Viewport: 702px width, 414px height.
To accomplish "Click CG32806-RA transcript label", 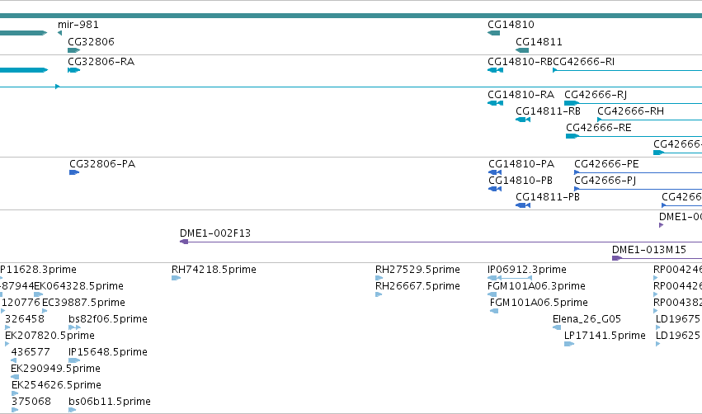I will click(x=101, y=61).
